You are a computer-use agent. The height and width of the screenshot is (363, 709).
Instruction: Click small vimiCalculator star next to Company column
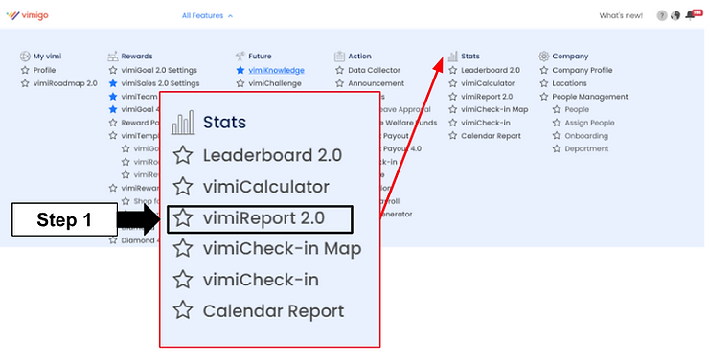[453, 83]
